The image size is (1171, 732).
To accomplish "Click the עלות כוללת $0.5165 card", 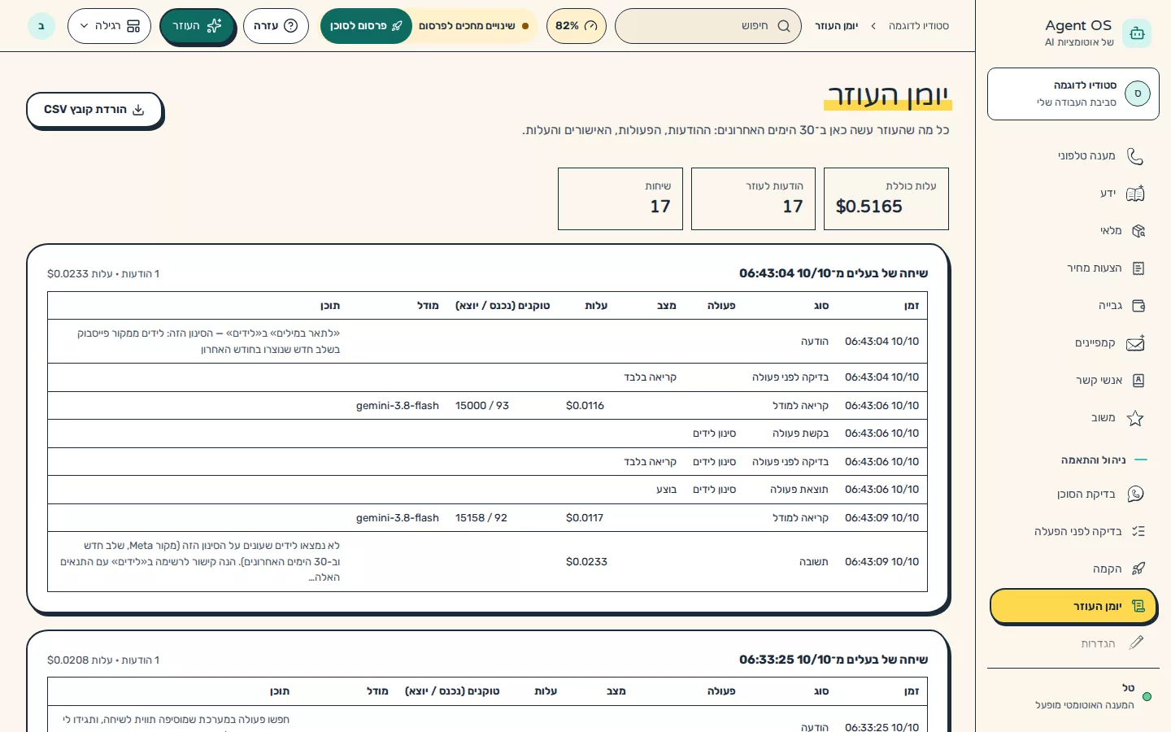I will click(x=886, y=198).
